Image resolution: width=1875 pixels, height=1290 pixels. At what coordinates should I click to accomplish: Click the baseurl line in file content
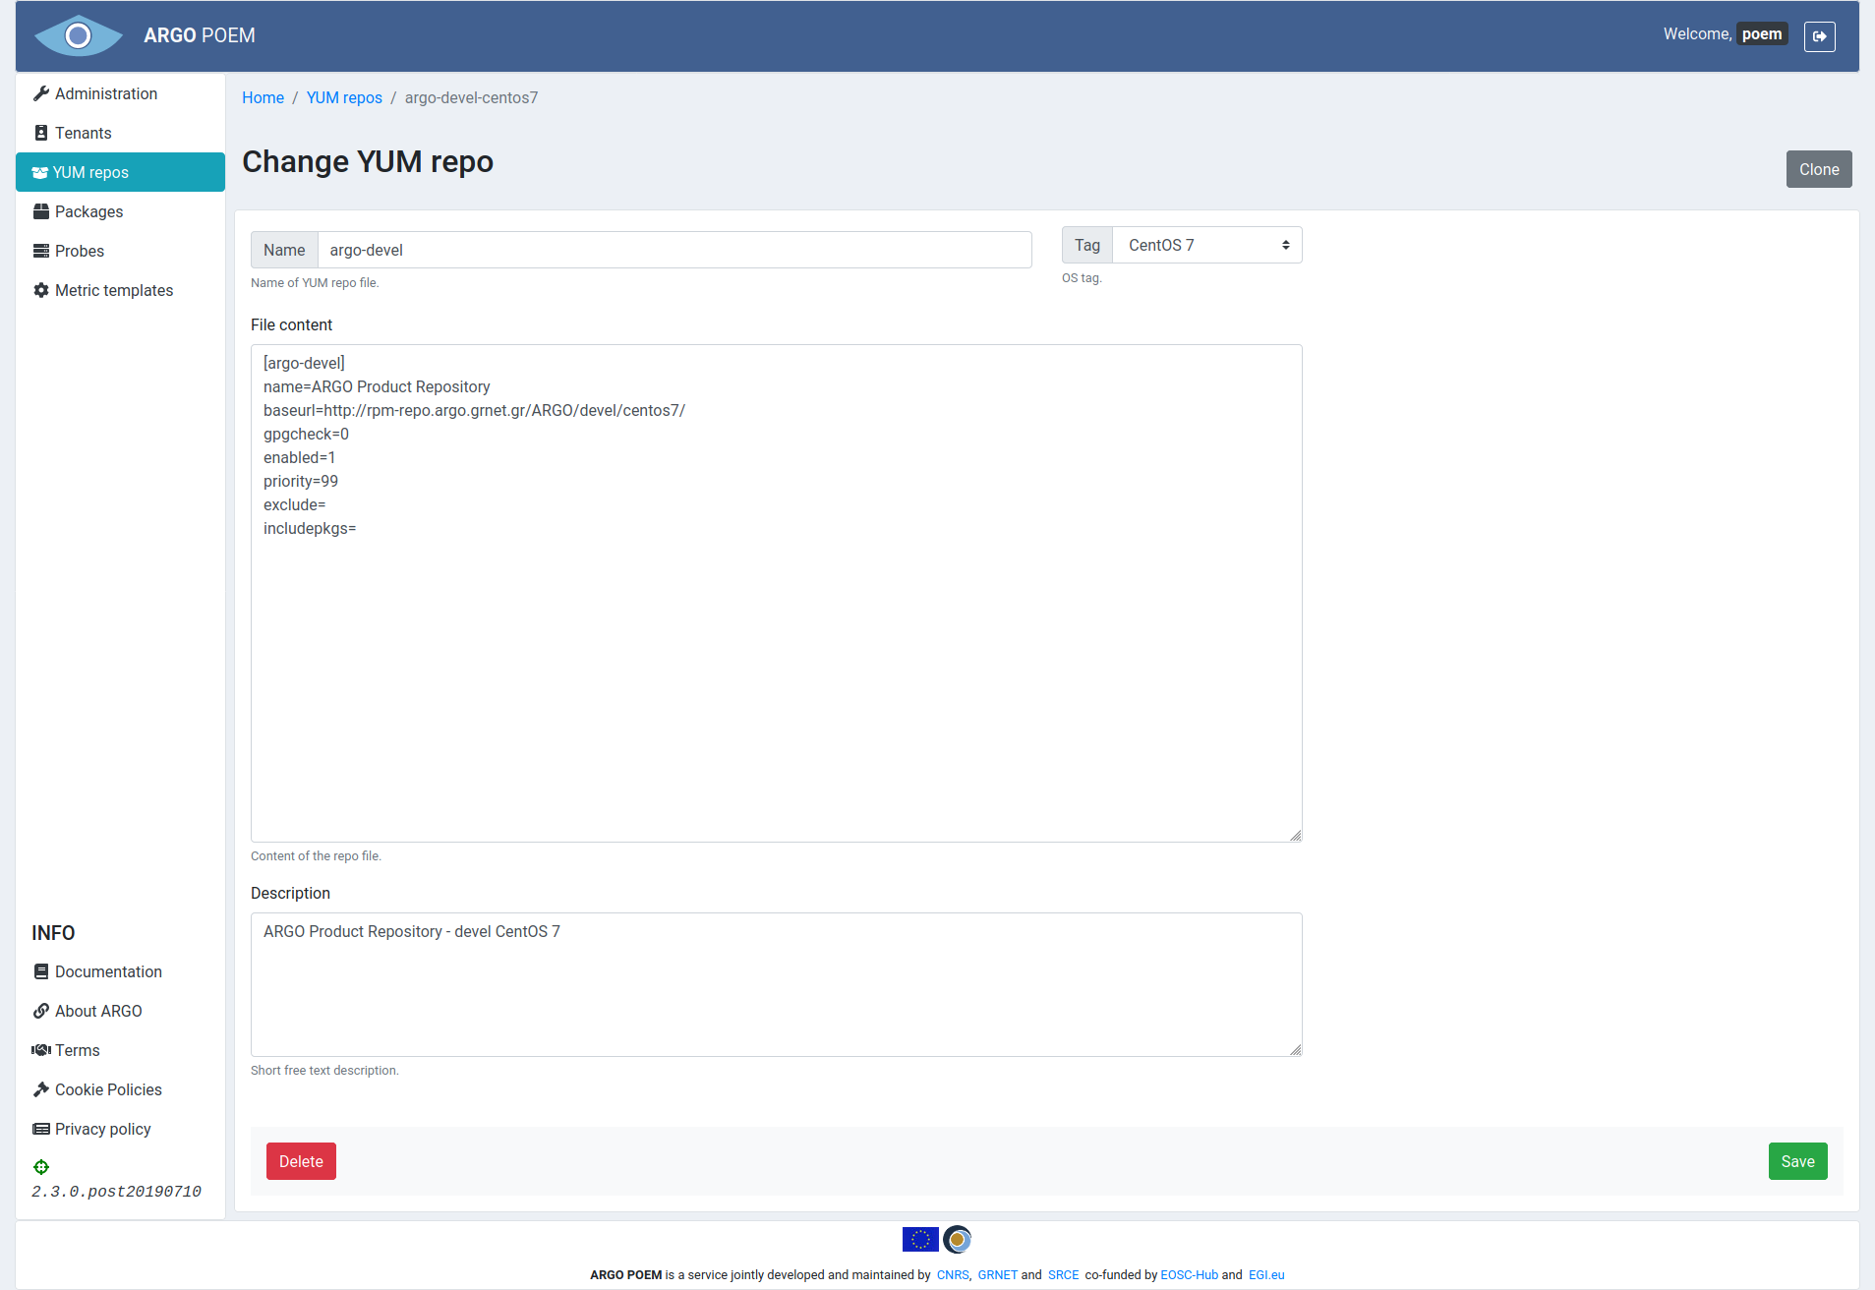(474, 410)
